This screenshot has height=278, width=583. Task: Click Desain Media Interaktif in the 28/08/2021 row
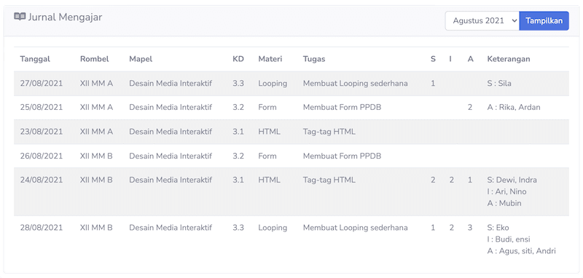pyautogui.click(x=171, y=228)
